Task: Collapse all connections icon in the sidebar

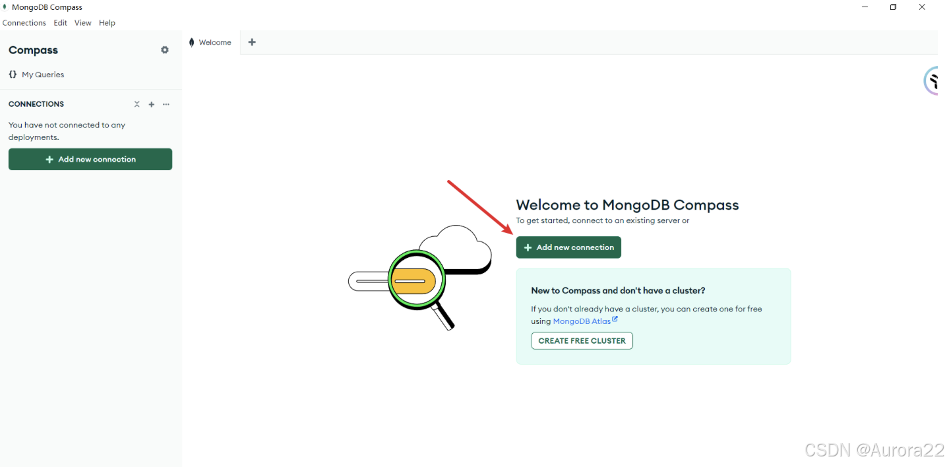Action: point(137,104)
